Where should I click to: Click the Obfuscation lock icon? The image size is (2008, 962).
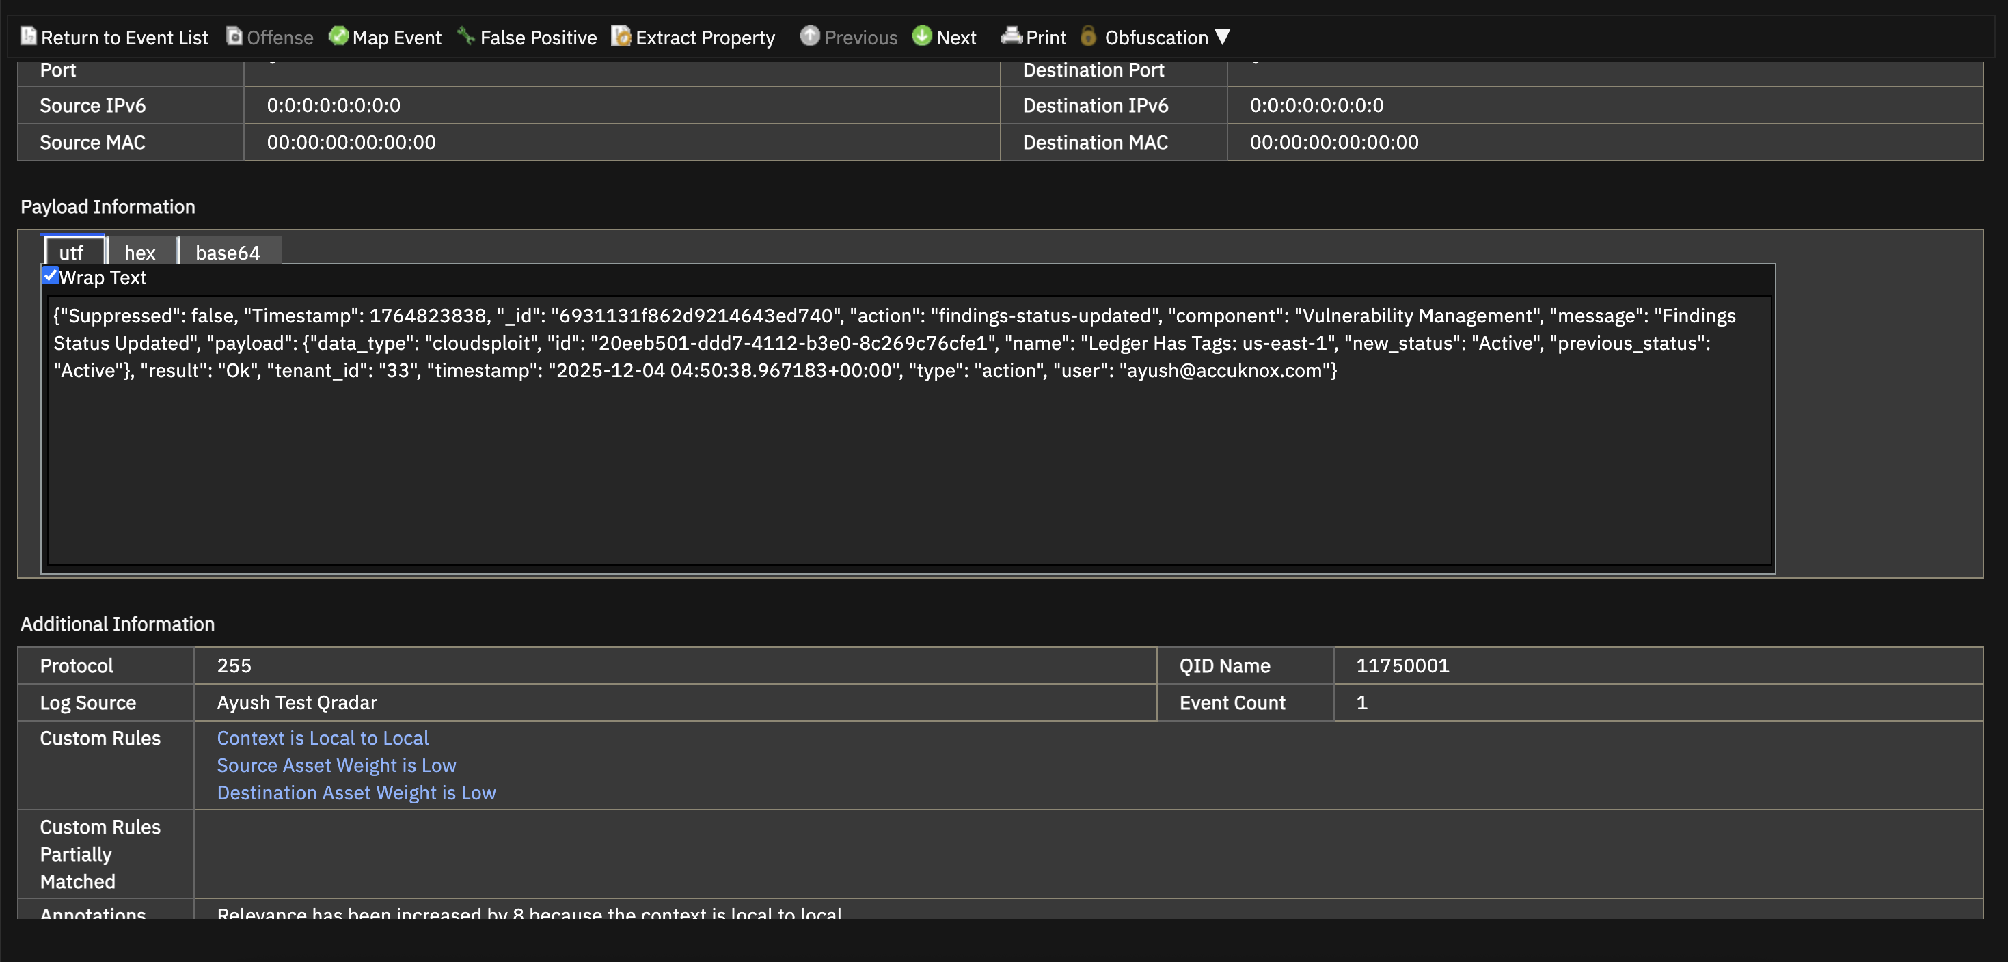[x=1088, y=36]
